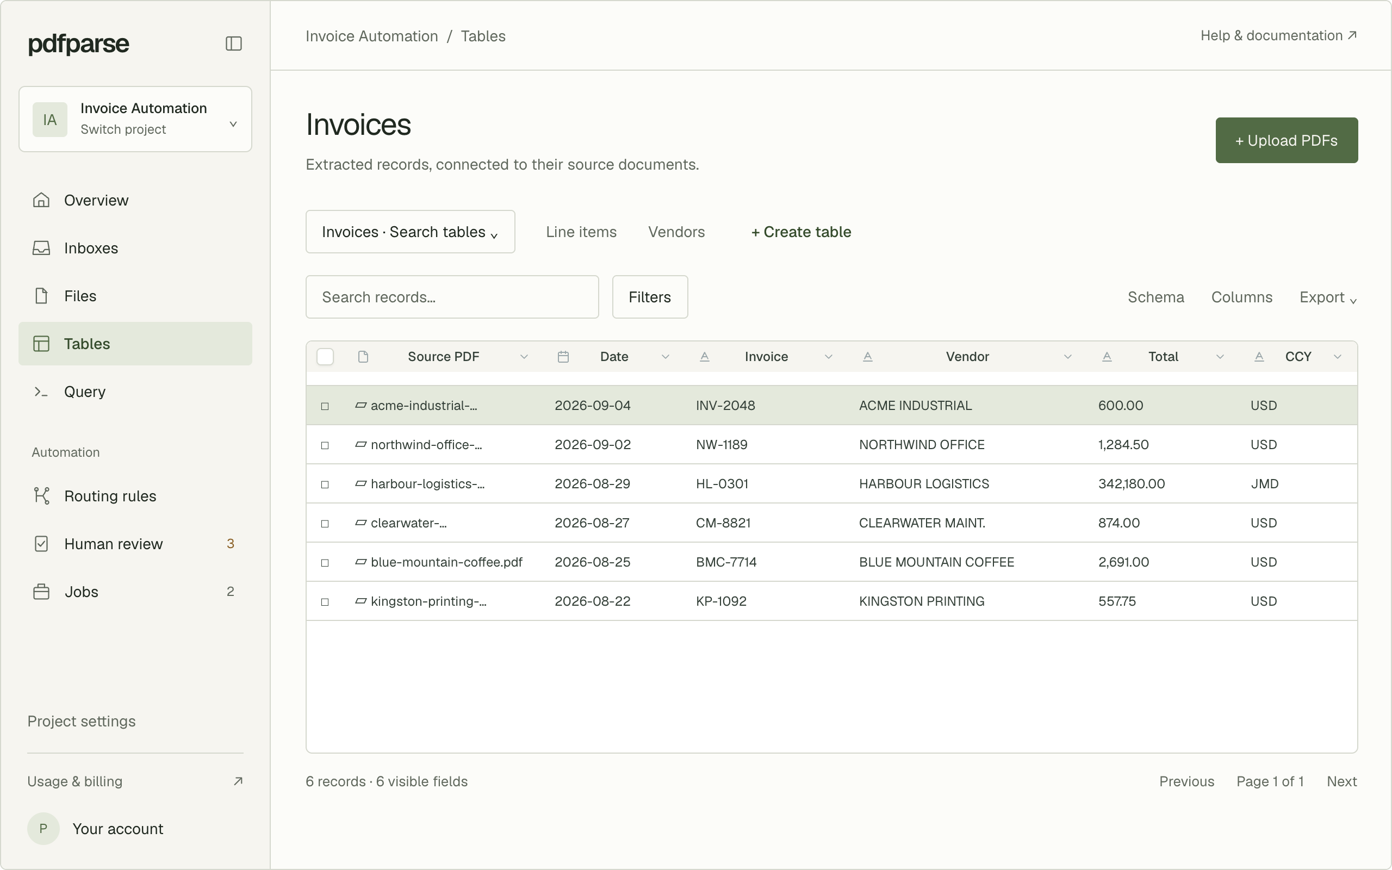Click the Vendor column text-type icon

(868, 357)
